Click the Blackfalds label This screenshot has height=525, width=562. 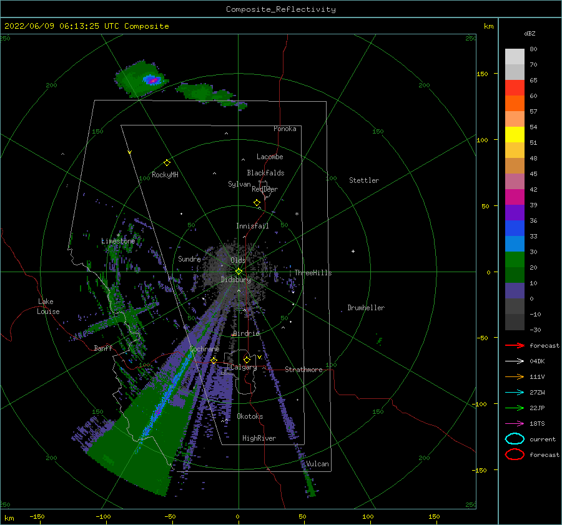click(x=265, y=173)
